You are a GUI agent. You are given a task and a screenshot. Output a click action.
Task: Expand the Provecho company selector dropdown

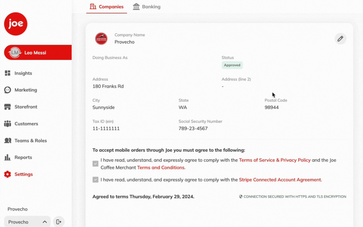(27, 222)
